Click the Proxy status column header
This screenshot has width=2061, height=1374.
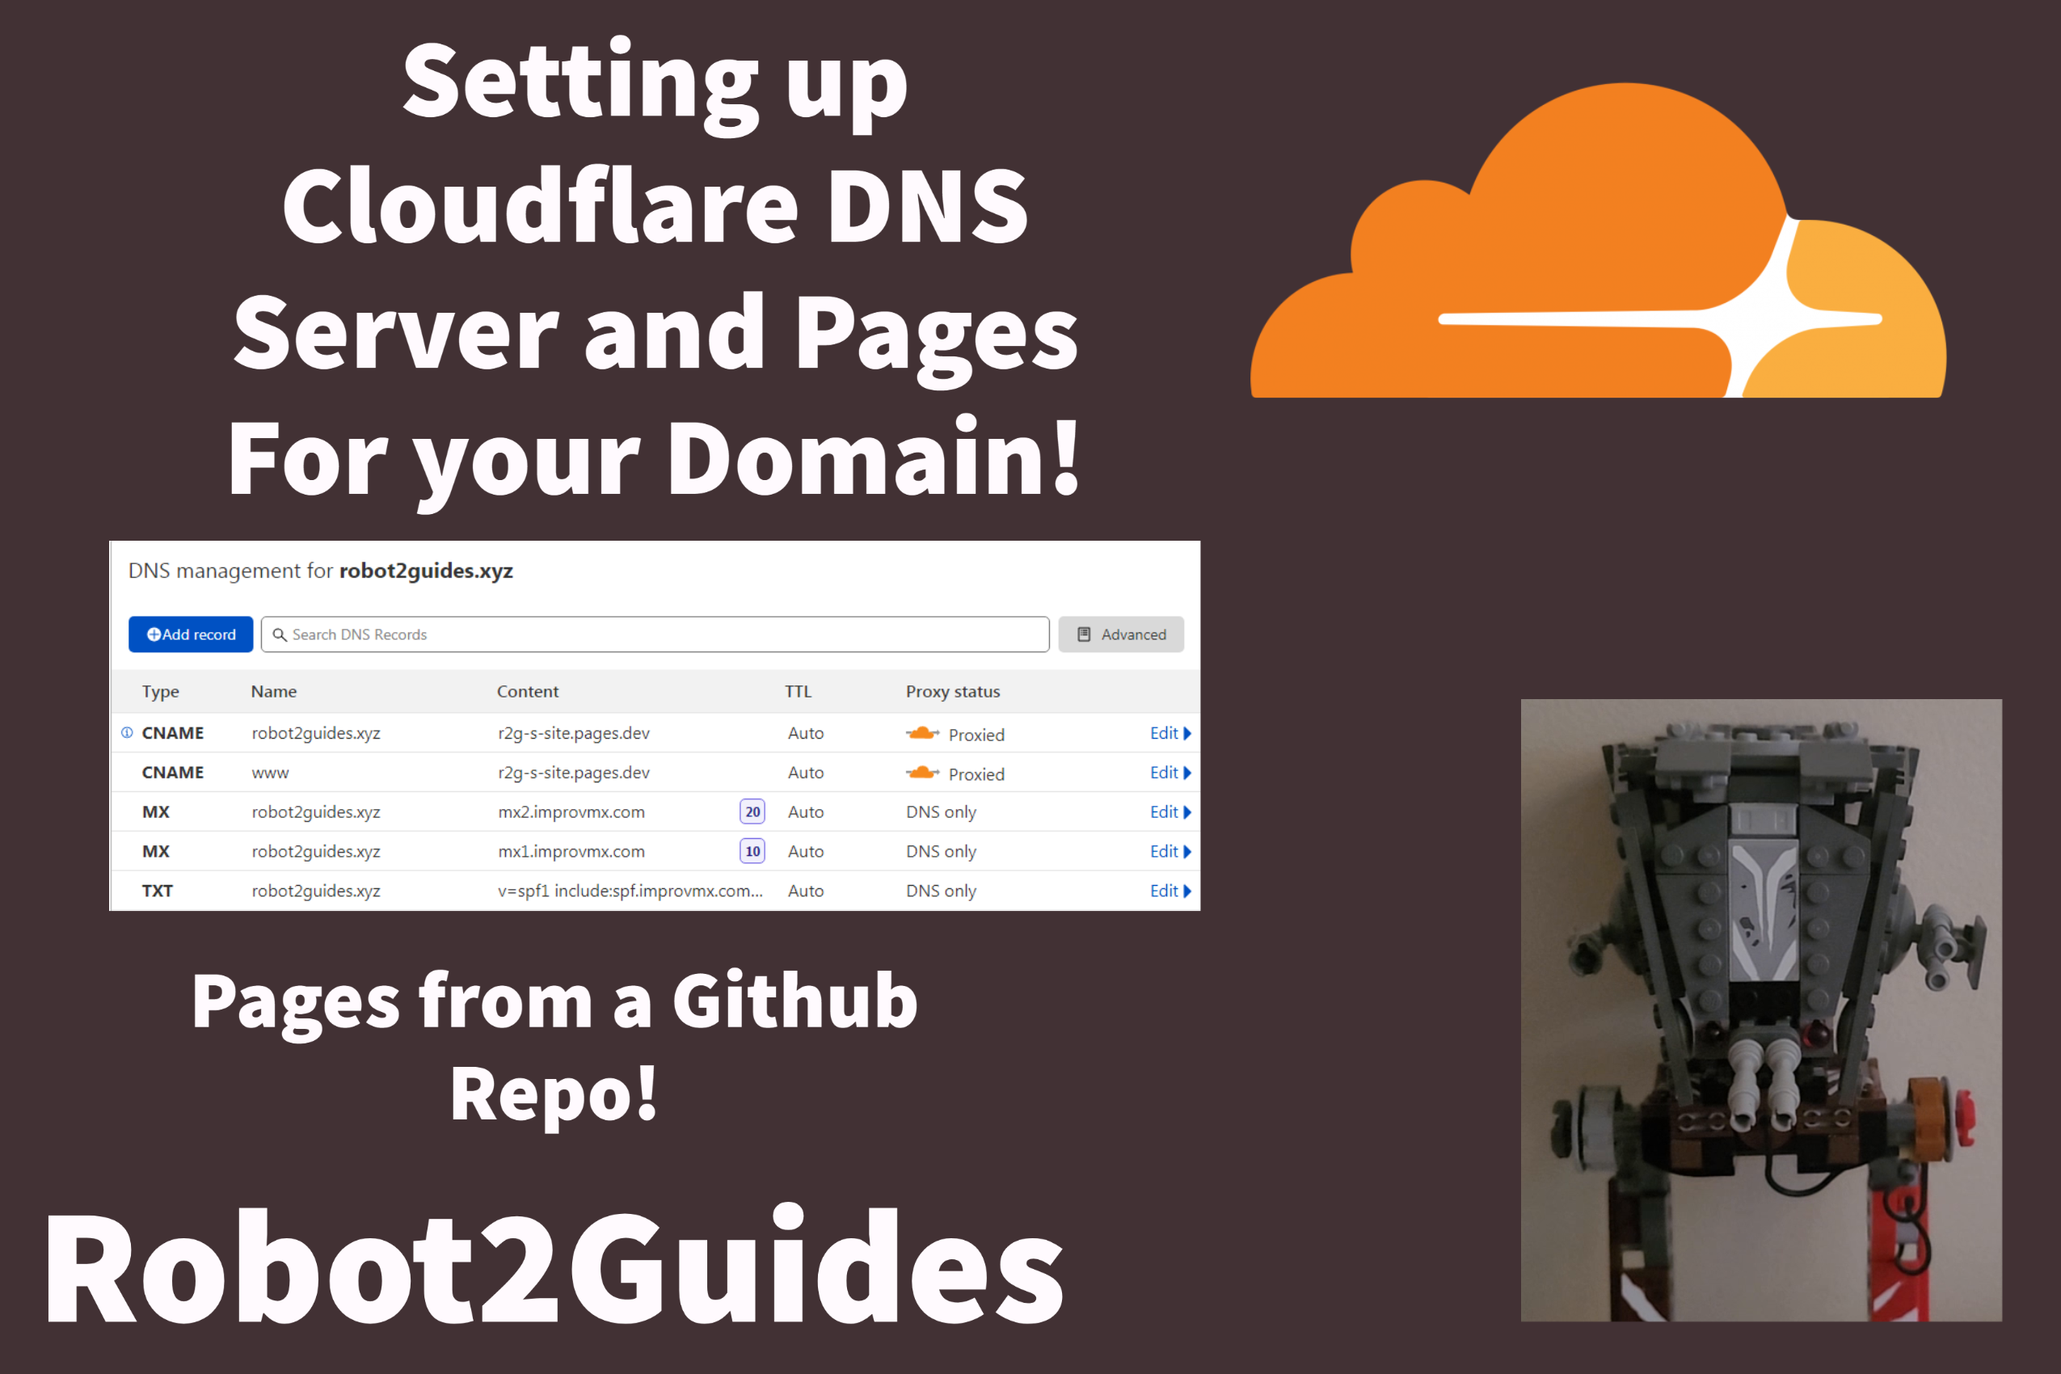click(953, 691)
